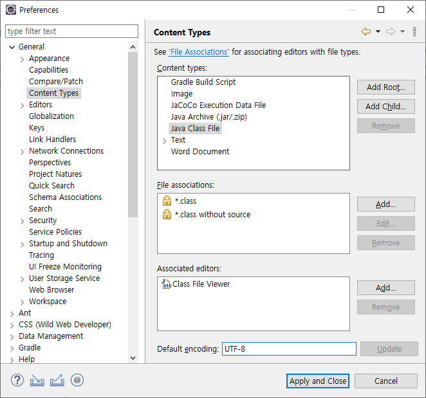Expand the Appearance node
426x398 pixels.
coord(23,59)
